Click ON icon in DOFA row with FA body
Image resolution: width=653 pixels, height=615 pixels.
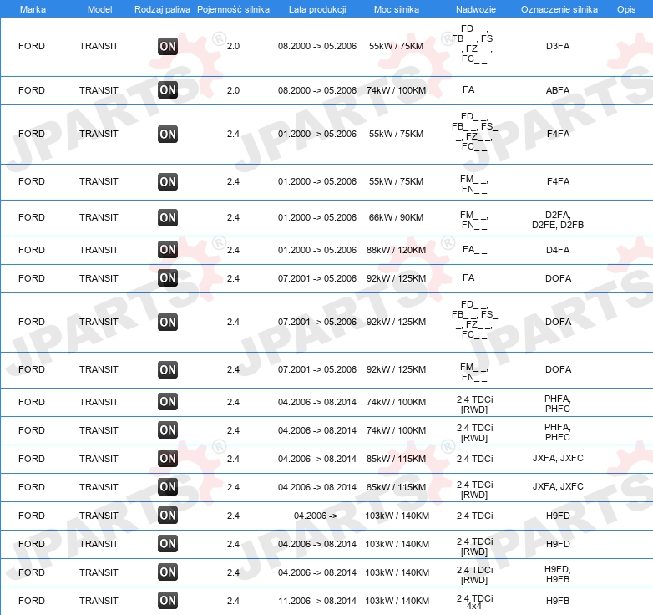tap(168, 278)
